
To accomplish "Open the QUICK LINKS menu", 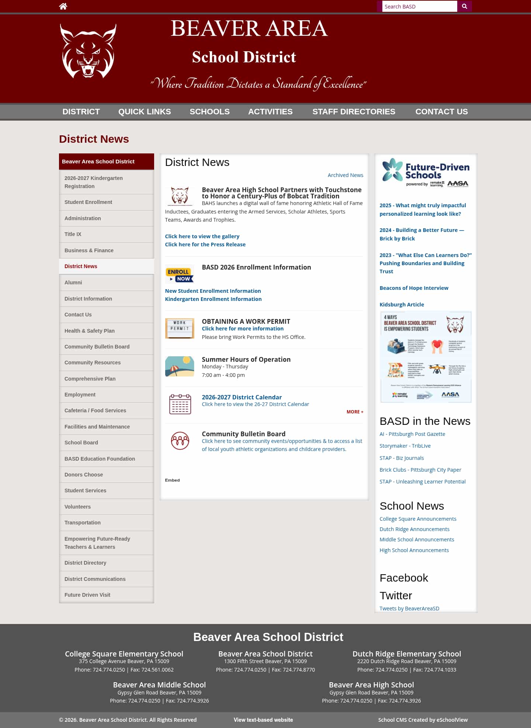I will point(145,112).
